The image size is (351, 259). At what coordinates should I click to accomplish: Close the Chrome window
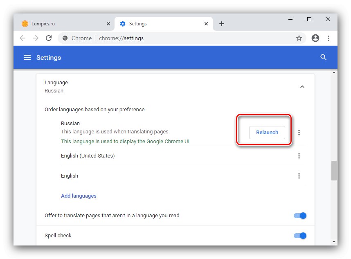pos(328,20)
